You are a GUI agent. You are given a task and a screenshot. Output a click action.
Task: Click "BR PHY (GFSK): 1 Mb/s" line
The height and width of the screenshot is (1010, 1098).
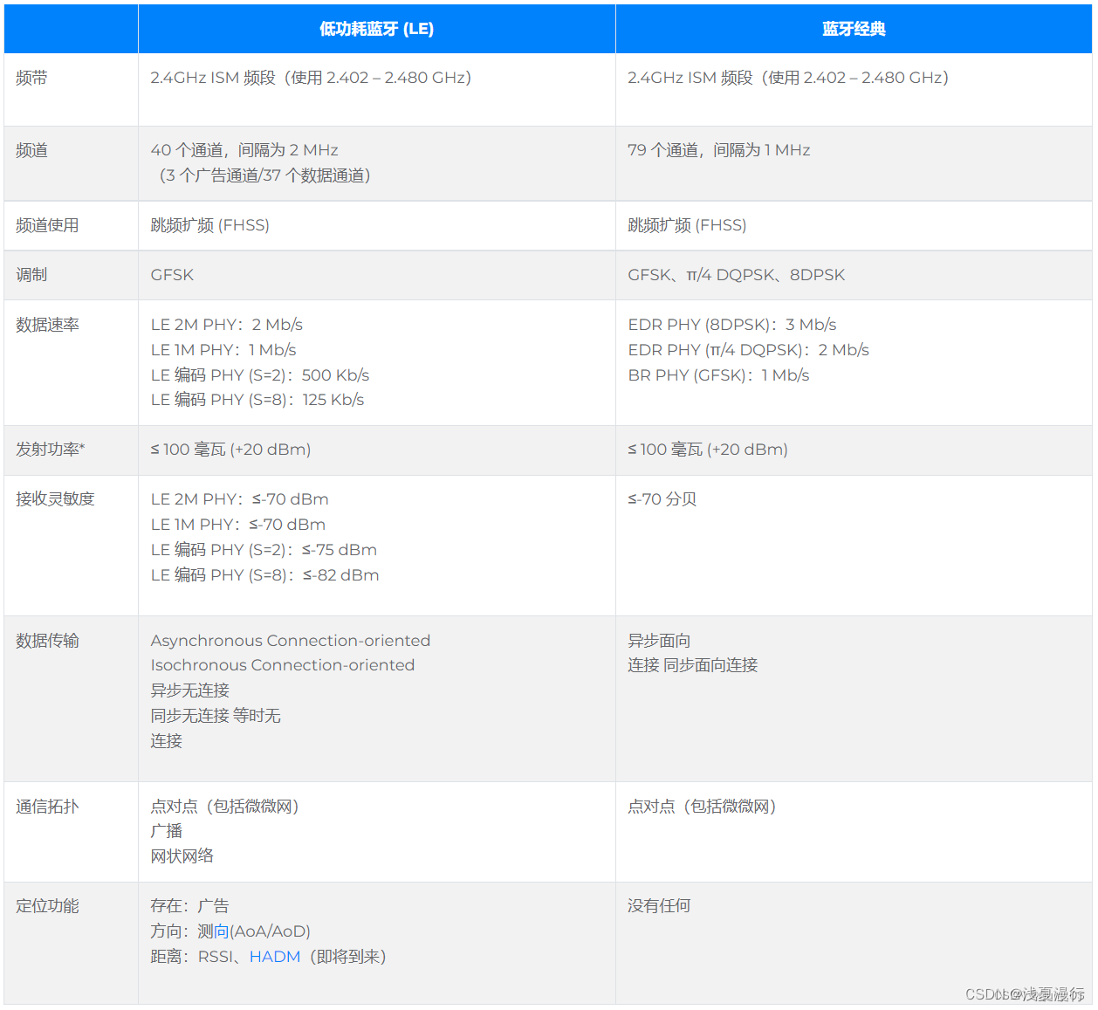click(x=718, y=375)
